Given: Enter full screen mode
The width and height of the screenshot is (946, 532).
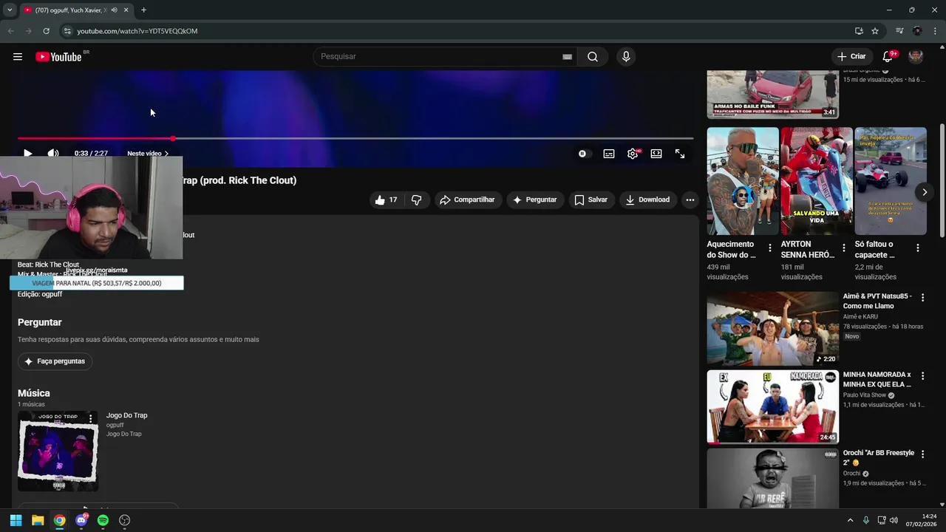Looking at the screenshot, I should point(680,154).
